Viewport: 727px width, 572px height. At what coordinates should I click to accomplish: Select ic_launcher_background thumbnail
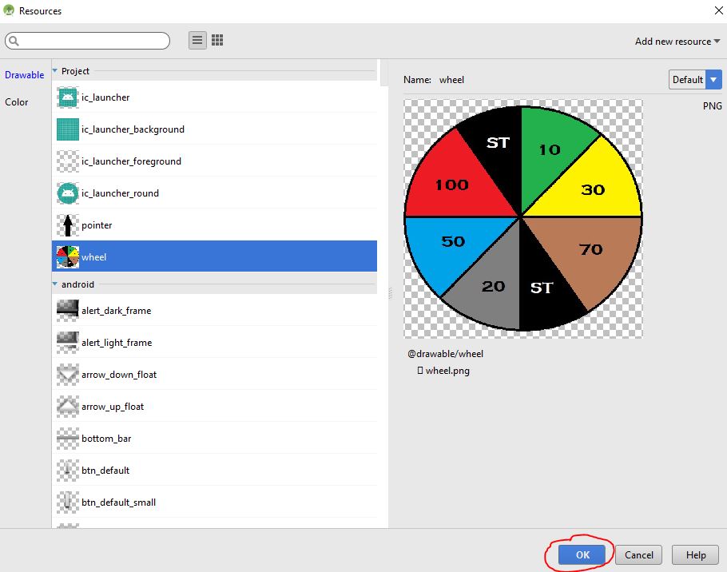68,129
